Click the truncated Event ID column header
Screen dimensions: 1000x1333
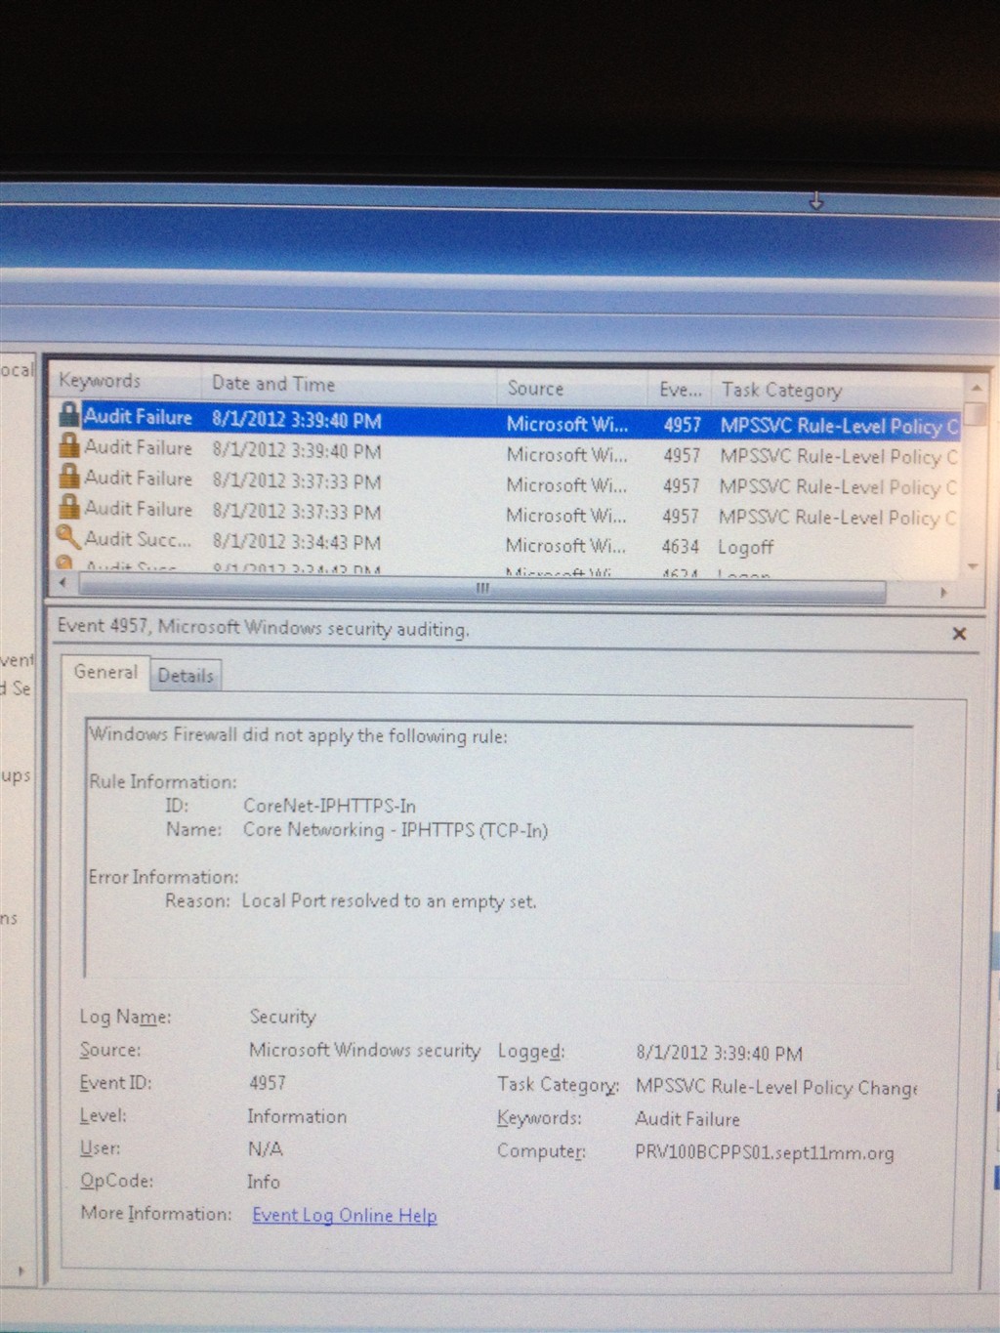(680, 390)
